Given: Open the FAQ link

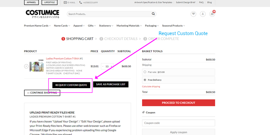Looking at the screenshot, I should [x=201, y=2].
